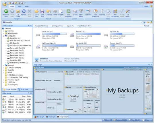Click the Free column header
Viewport: 155px width, 123px height.
pos(24,96)
